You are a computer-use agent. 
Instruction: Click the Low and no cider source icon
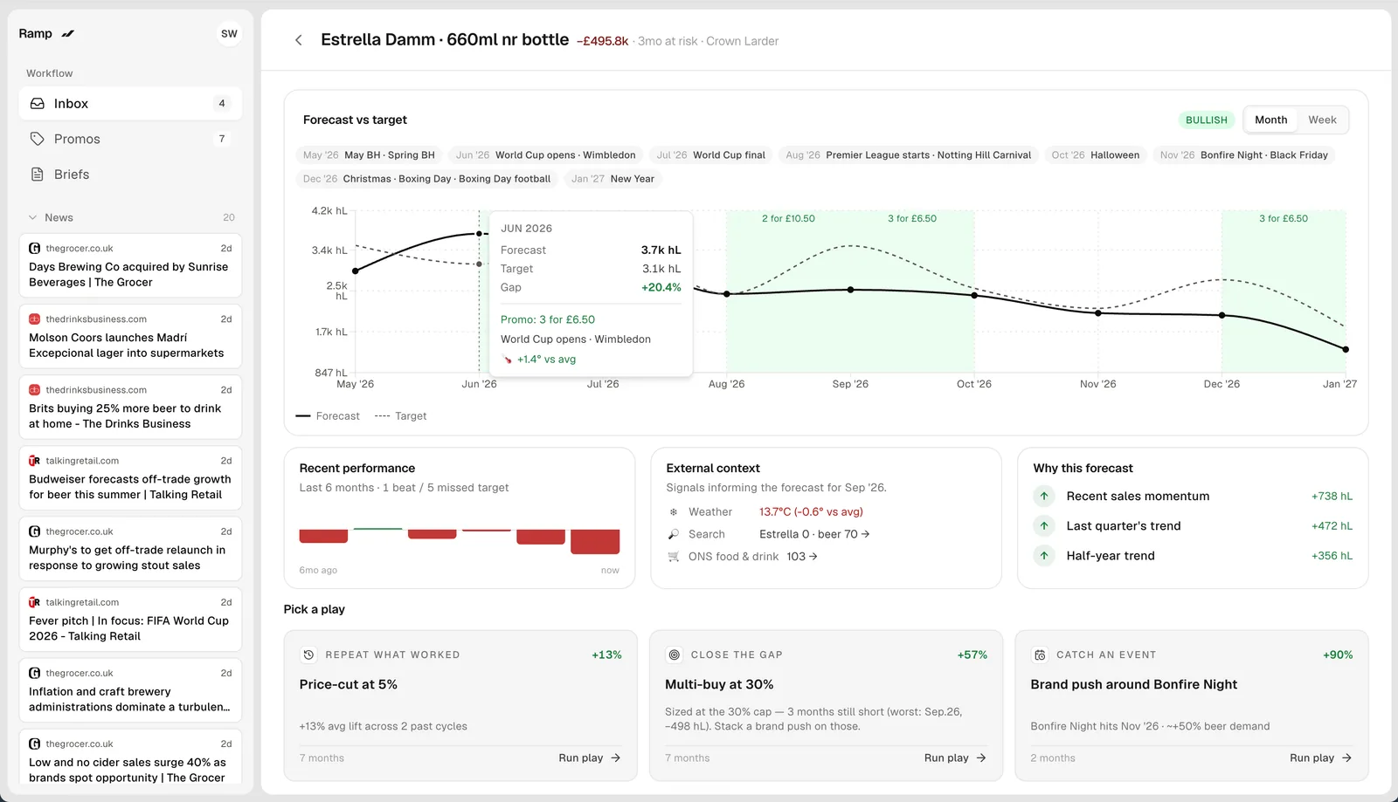[35, 744]
